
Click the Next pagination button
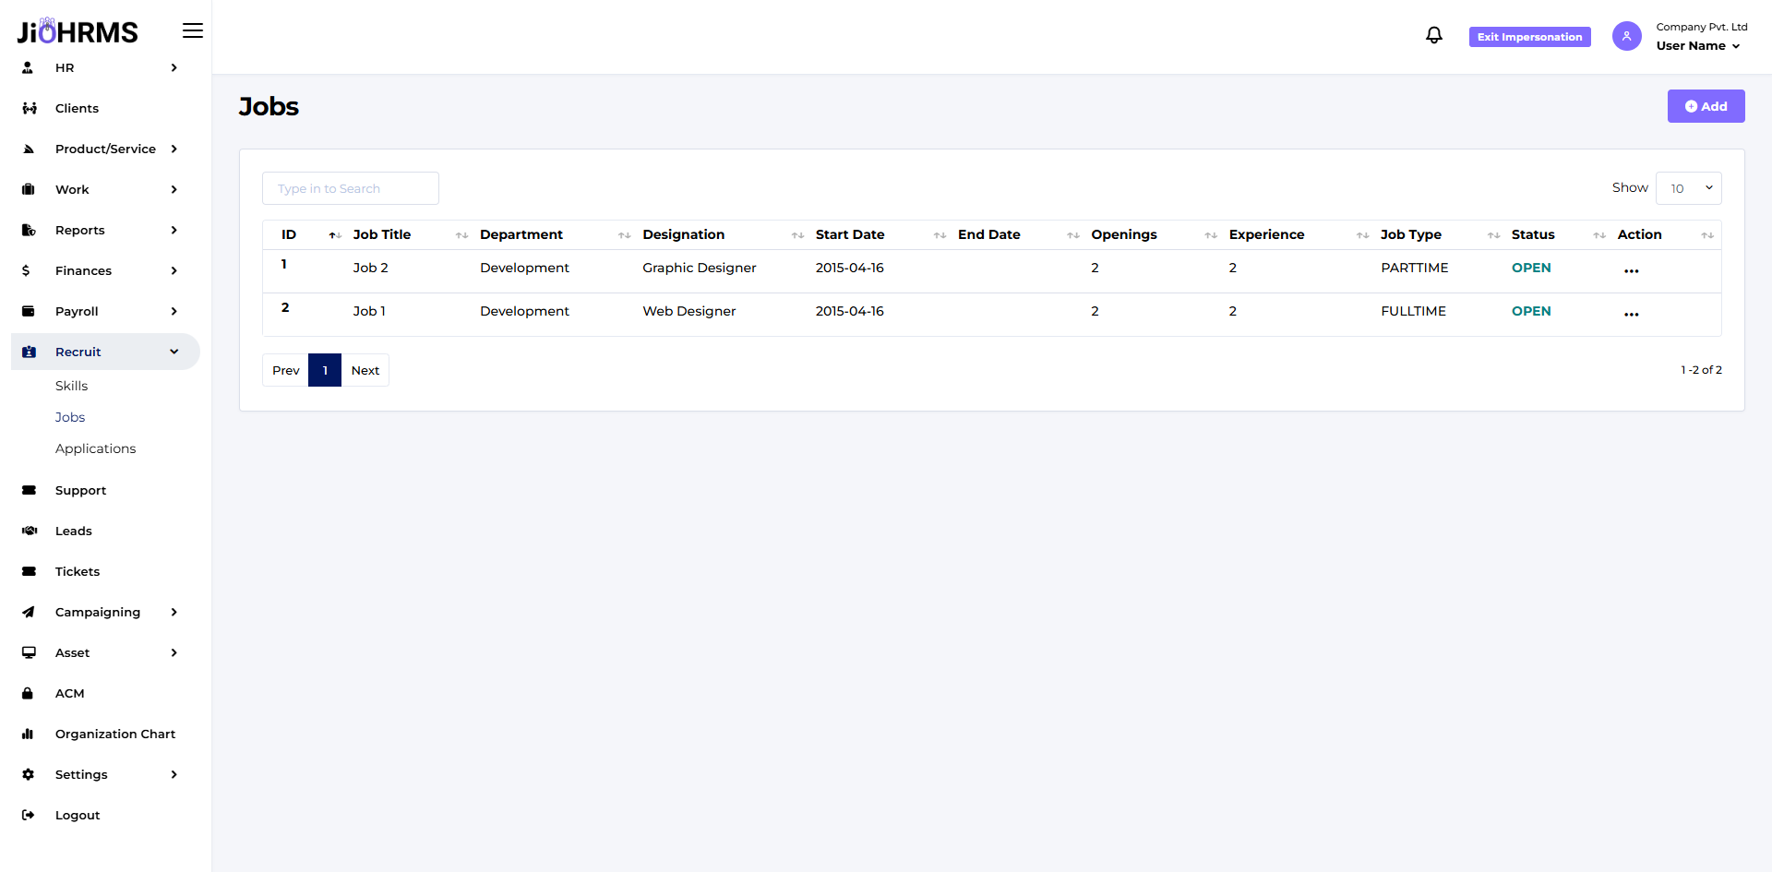tap(365, 370)
